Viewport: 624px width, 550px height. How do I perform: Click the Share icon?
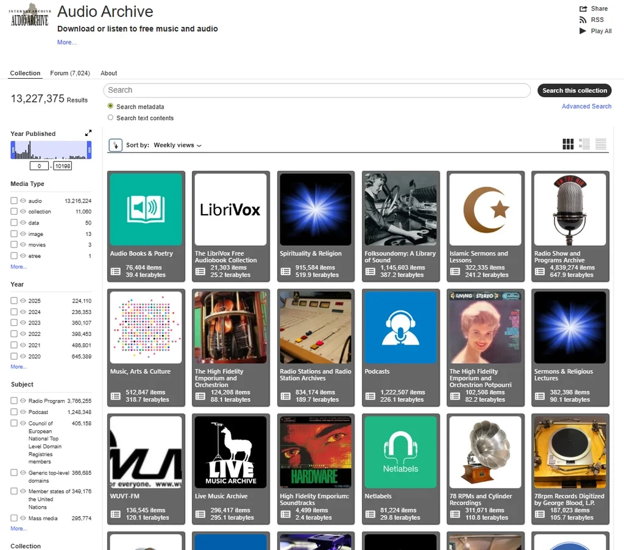click(x=583, y=9)
